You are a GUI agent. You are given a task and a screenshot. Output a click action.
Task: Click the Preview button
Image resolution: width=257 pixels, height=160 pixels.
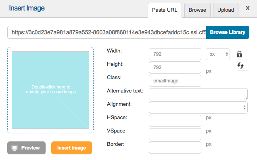(26, 148)
